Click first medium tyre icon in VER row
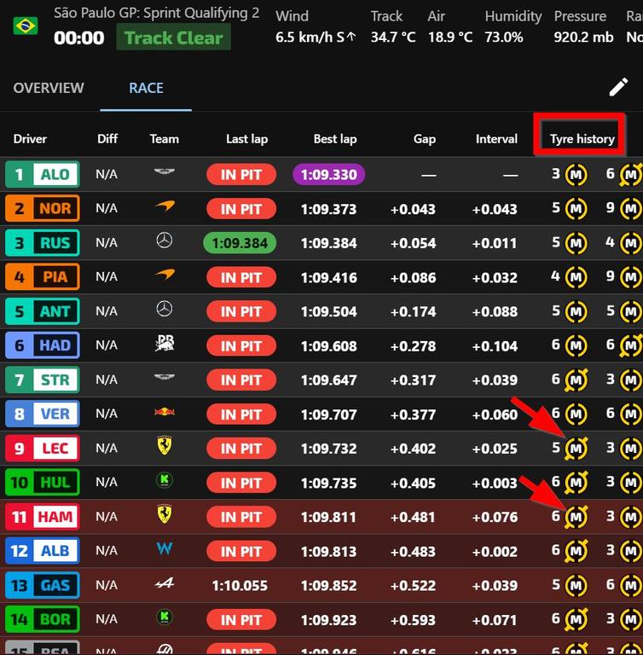Viewport: 643px width, 655px height. click(576, 414)
